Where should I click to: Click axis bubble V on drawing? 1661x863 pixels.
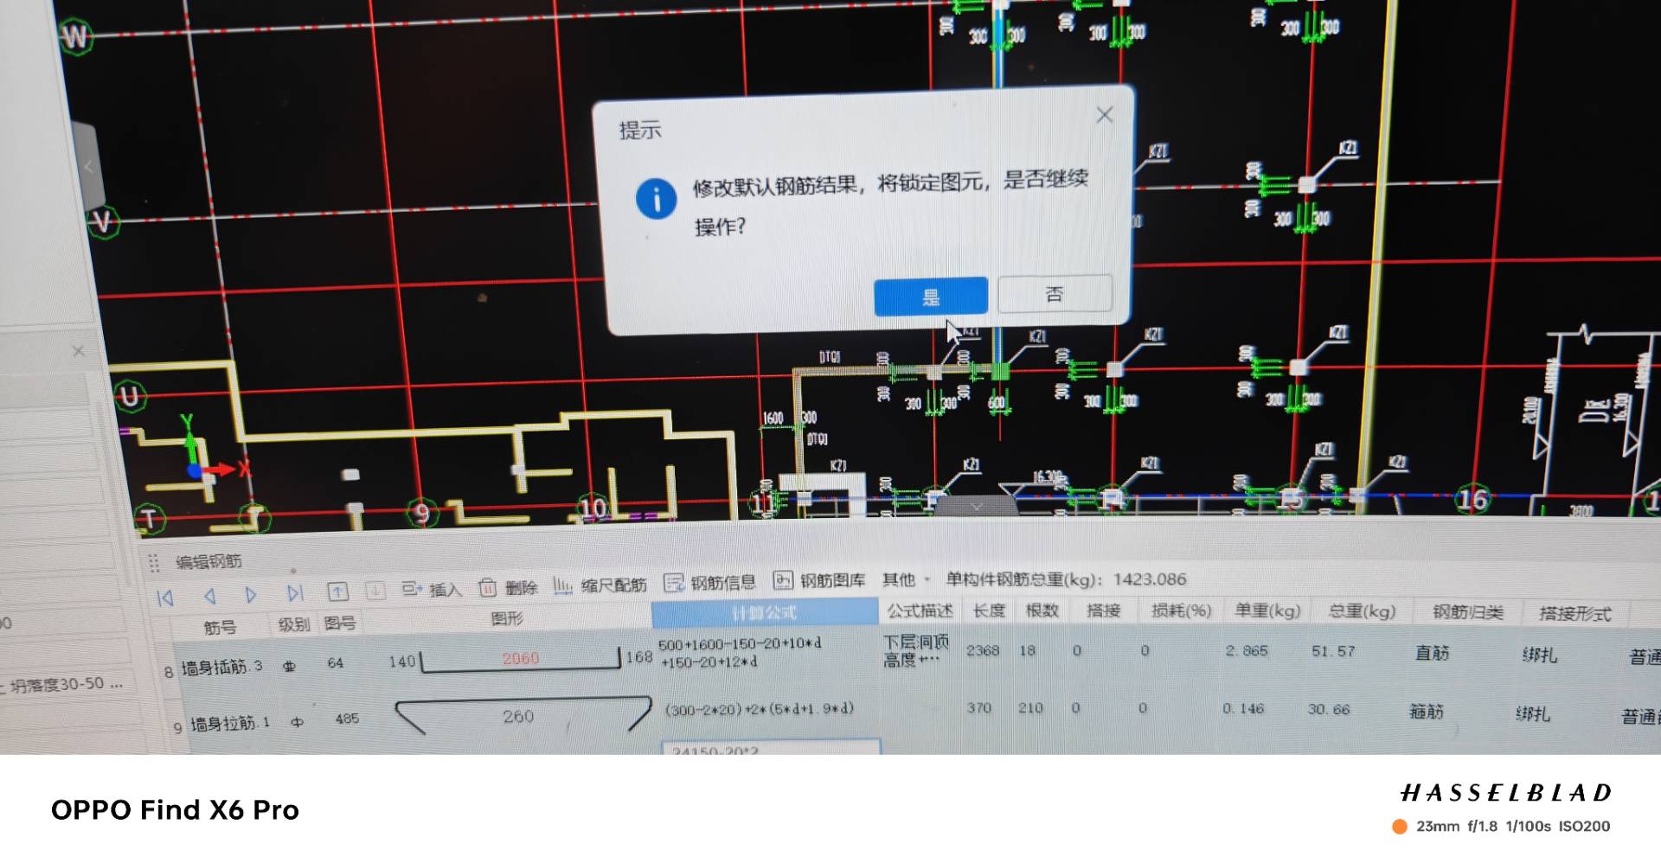point(102,221)
